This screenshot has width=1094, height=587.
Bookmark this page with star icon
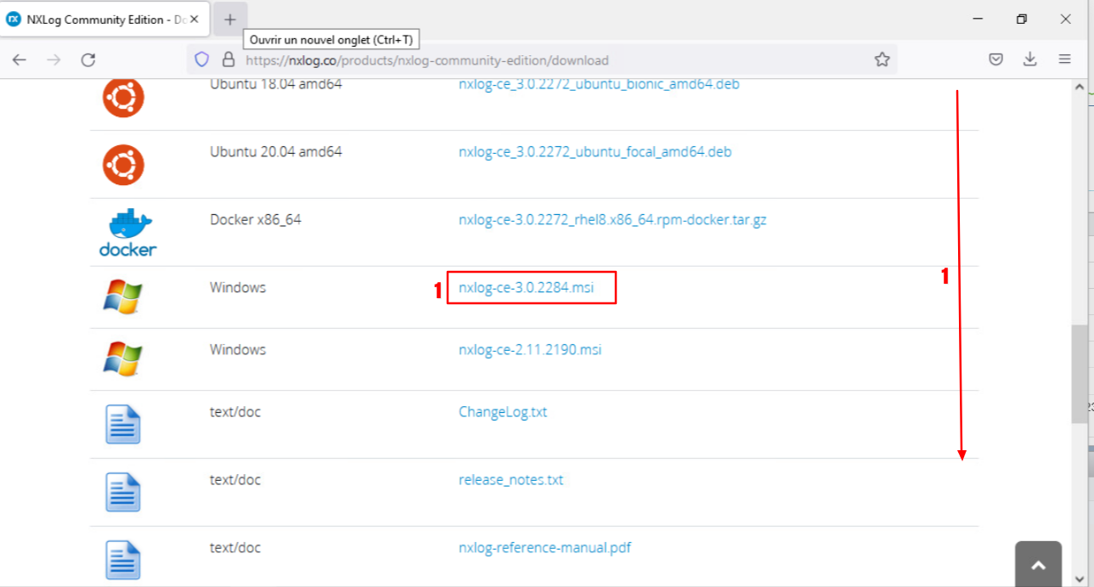tap(882, 59)
